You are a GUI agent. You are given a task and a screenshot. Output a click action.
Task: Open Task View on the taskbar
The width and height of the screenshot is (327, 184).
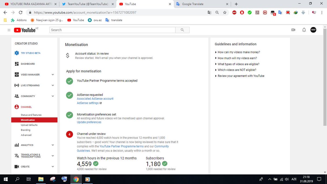[29, 179]
